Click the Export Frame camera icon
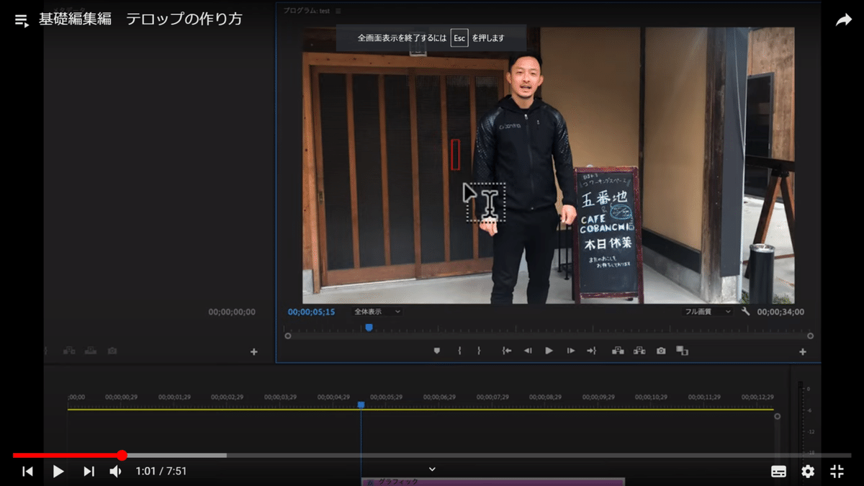This screenshot has width=864, height=486. point(661,351)
